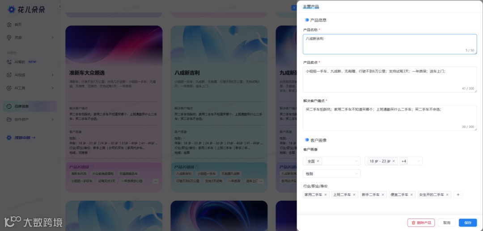This screenshot has width=483, height=231.
Task: Open the age range dropdown
Action: [x=394, y=161]
